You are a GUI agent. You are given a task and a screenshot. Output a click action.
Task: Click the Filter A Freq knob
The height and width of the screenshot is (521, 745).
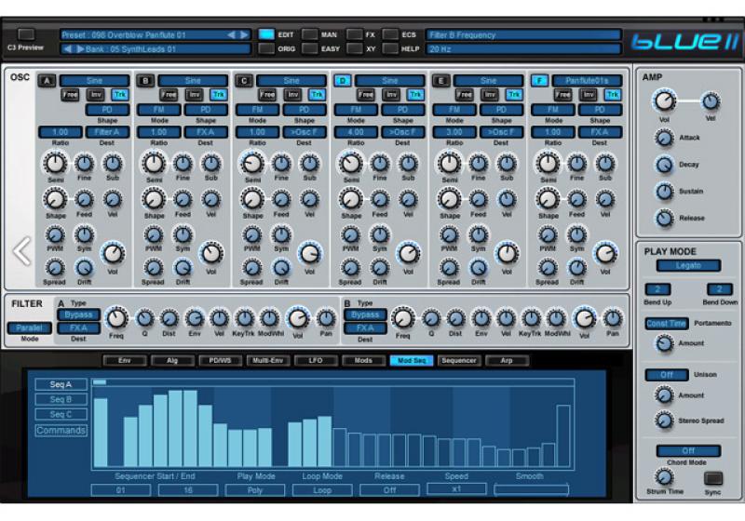tap(117, 318)
